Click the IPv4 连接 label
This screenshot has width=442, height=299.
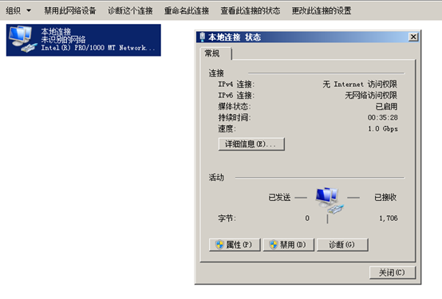236,85
